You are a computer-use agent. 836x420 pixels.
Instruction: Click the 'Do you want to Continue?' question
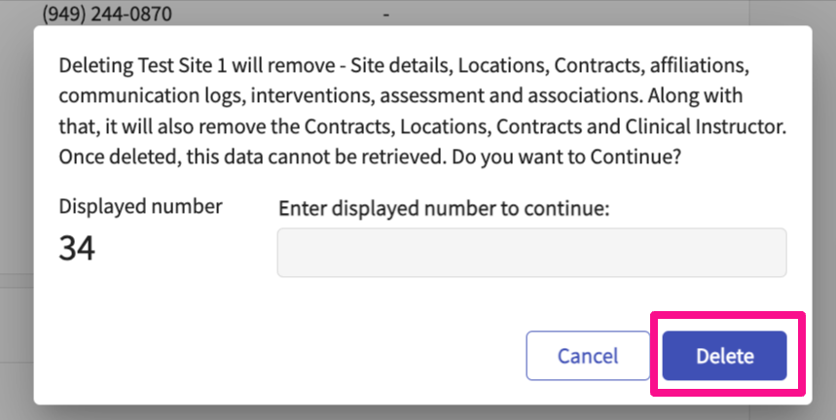pos(565,157)
